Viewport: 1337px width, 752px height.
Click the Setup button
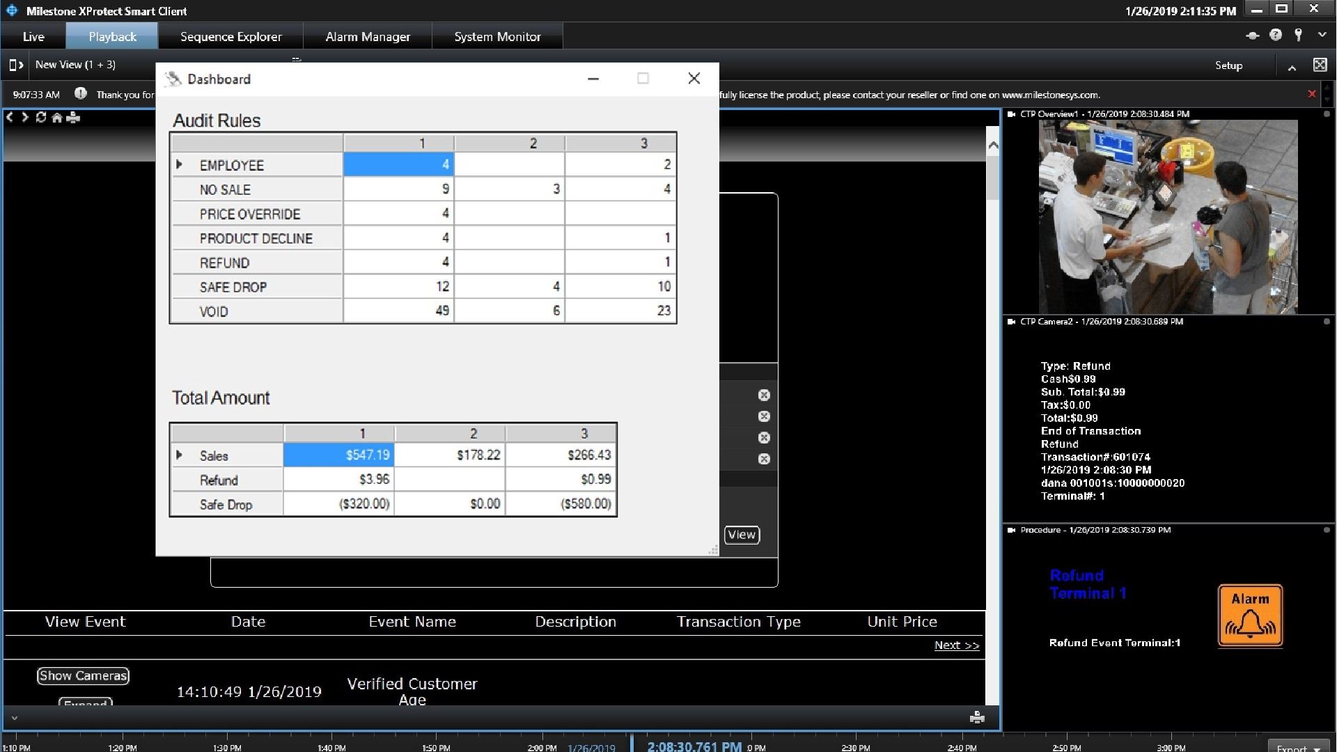click(x=1228, y=65)
